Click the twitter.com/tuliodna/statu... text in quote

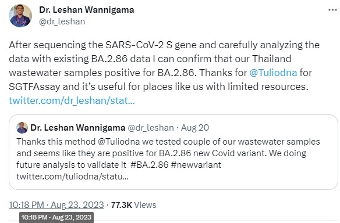[x=72, y=177]
